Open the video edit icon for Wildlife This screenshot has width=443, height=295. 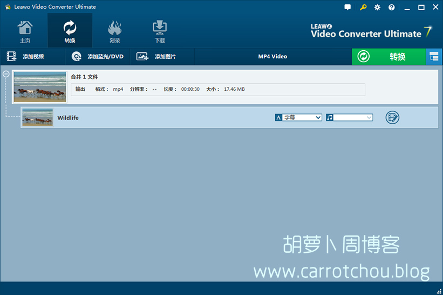[x=392, y=117]
